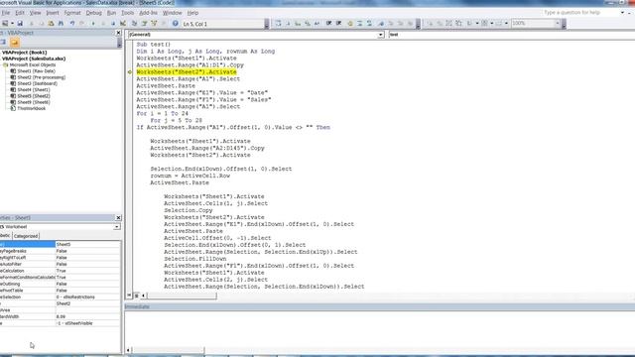This screenshot has height=357, width=635.
Task: Stop execution with the Reset toolbar icon
Action: (113, 24)
